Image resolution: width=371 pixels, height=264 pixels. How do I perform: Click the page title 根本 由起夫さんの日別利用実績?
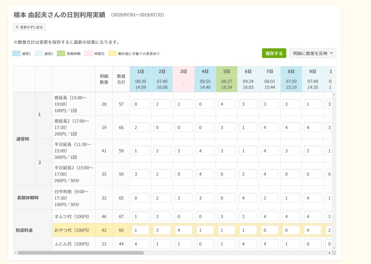click(x=59, y=15)
